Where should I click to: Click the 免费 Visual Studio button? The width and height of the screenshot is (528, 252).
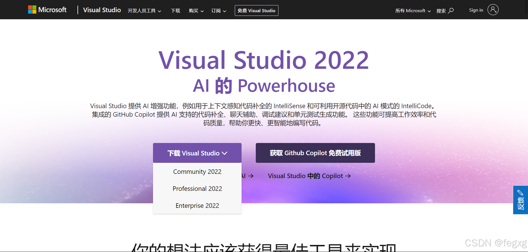pyautogui.click(x=256, y=10)
